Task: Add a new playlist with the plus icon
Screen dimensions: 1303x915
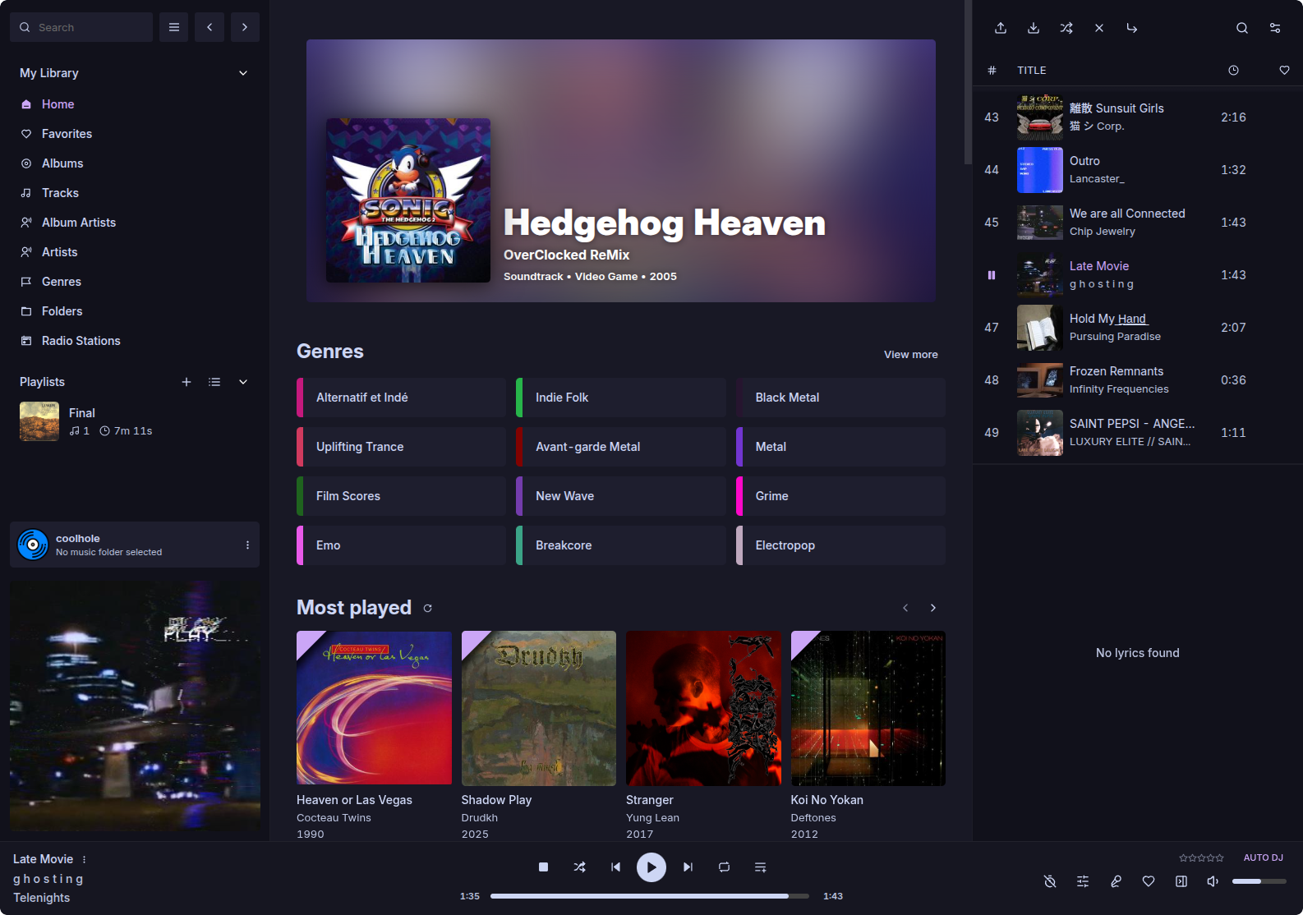Action: (x=186, y=382)
